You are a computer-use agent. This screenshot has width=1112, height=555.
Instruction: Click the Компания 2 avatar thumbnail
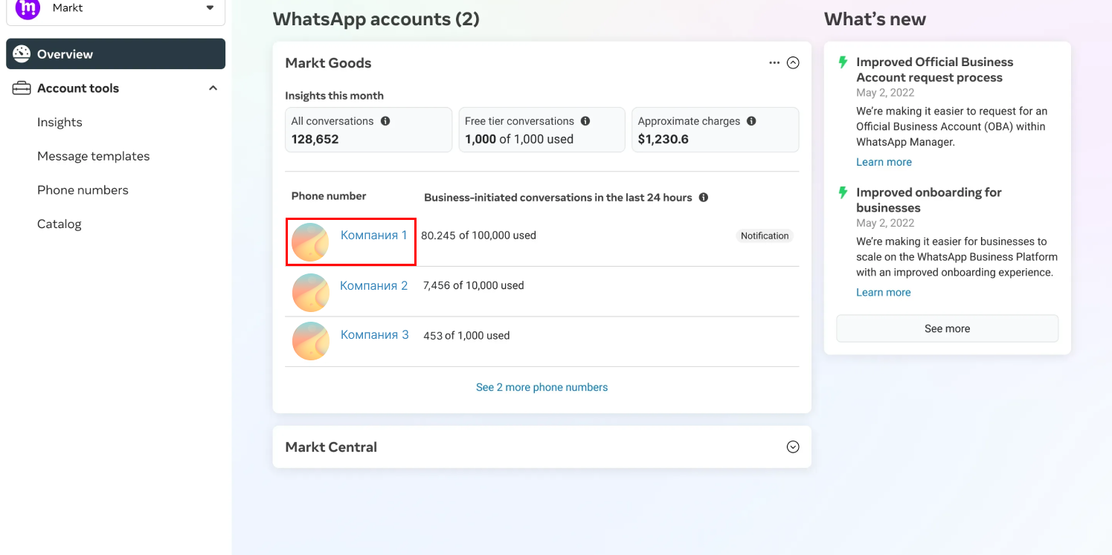[311, 292]
